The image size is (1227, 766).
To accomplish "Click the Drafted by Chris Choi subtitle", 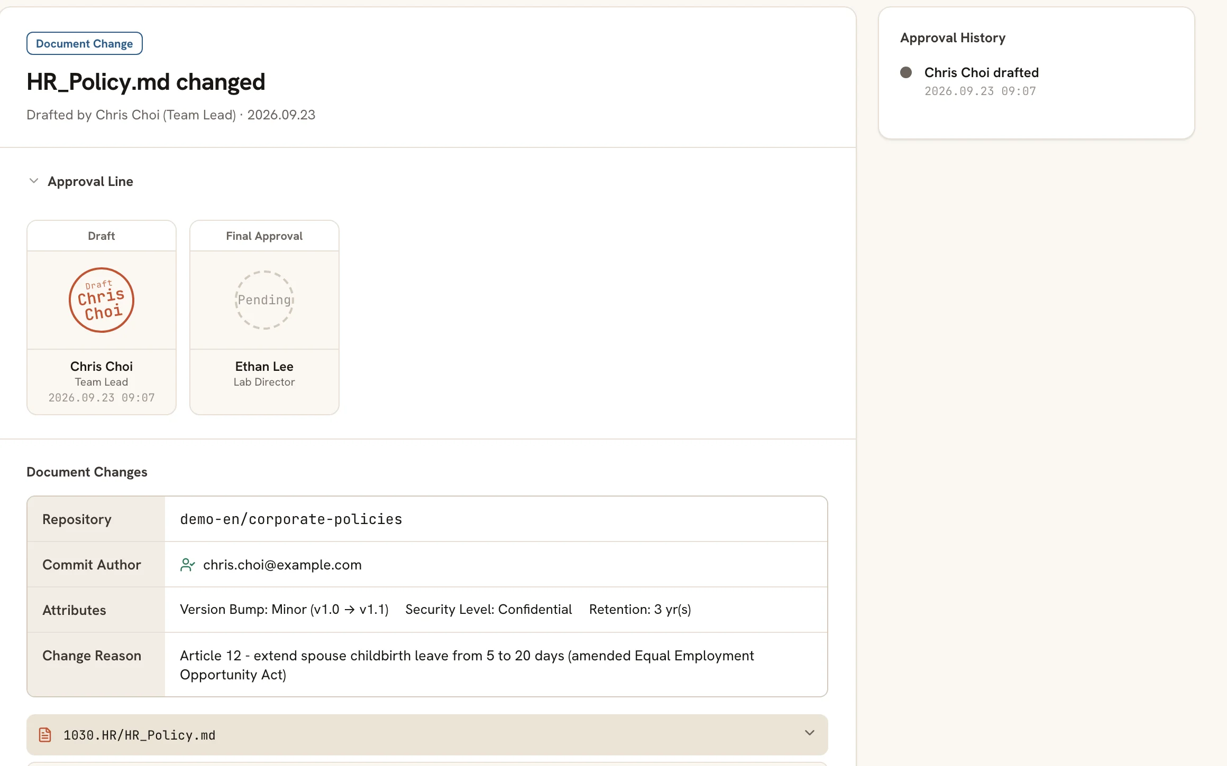I will coord(171,115).
